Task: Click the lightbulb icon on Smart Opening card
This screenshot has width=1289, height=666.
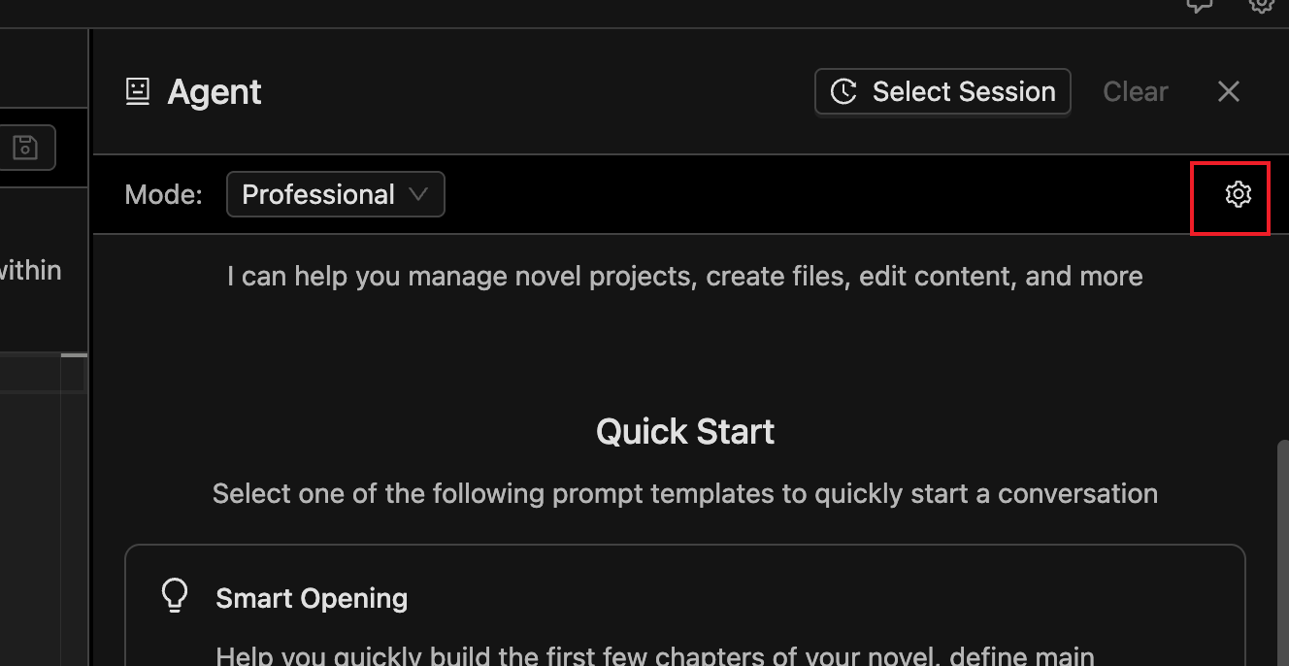Action: pos(174,596)
